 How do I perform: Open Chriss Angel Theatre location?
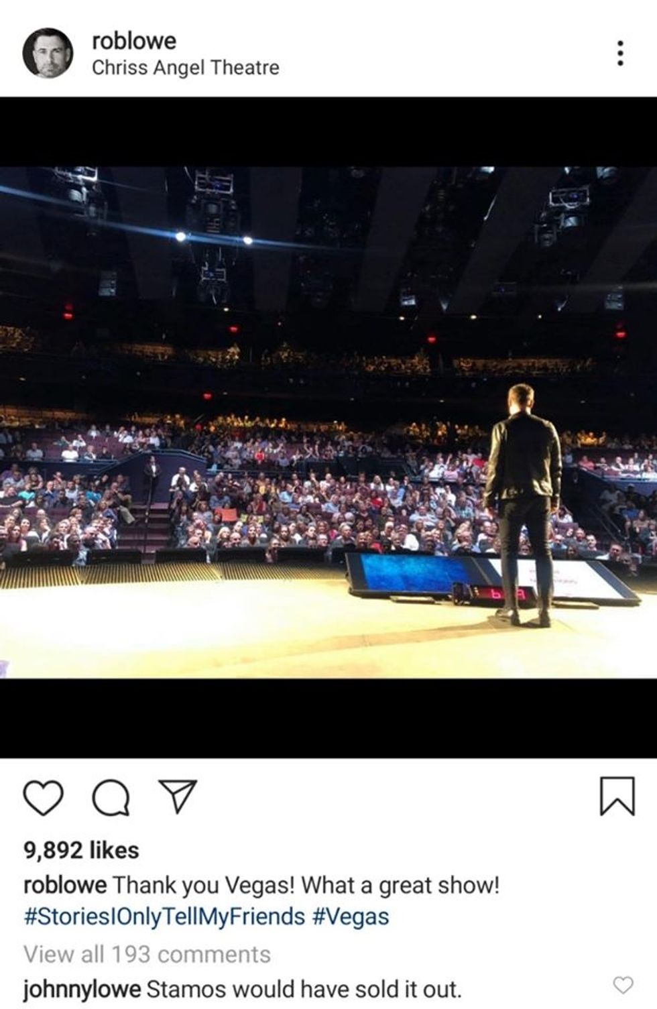coord(185,68)
